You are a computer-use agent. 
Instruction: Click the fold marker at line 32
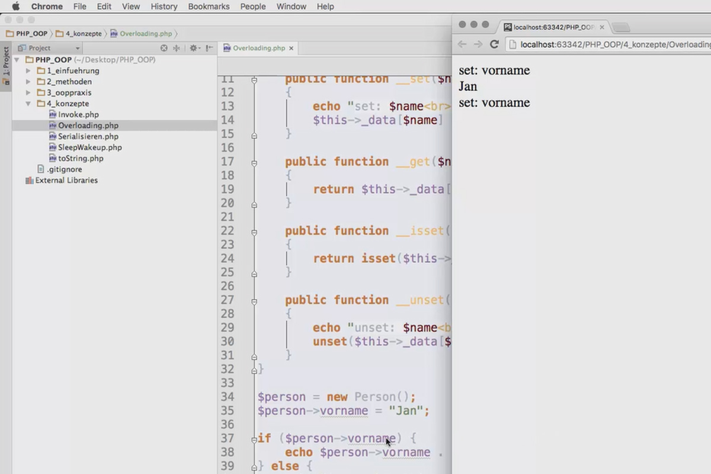click(x=254, y=369)
